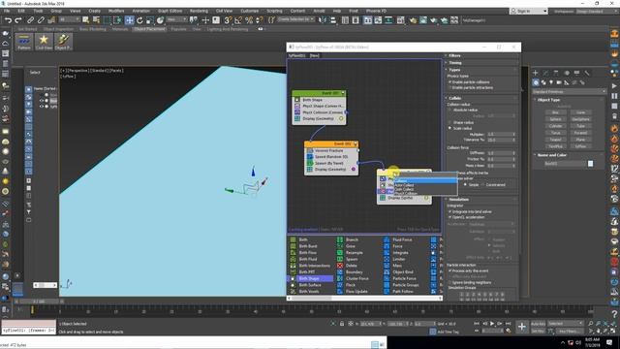Toggle Ignore binding neighbors checkbox
Screen dimensions: 620x349
(449, 282)
